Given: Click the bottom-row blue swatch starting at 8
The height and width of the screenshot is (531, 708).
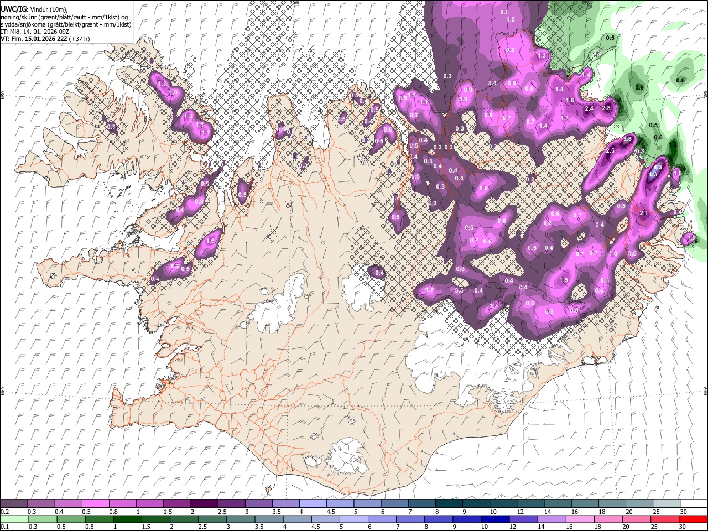Looking at the screenshot, I should 438,519.
